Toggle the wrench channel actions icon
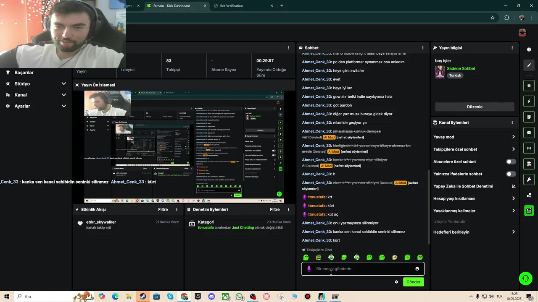The height and width of the screenshot is (302, 538). click(x=529, y=180)
